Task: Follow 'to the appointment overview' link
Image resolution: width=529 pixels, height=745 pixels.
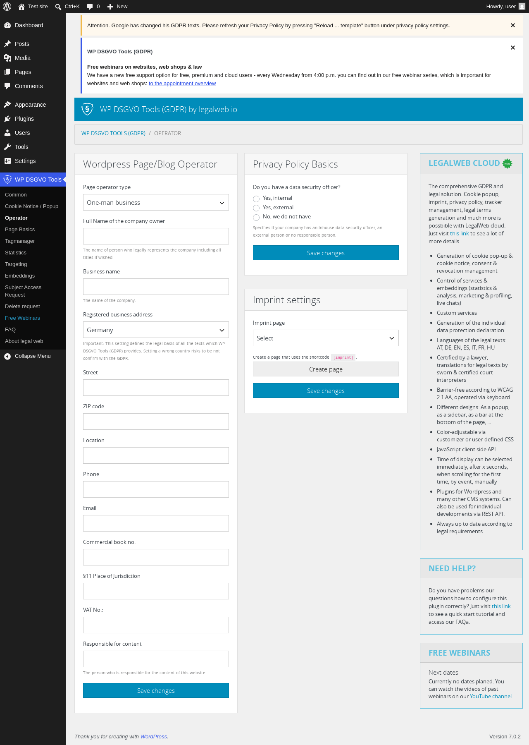Action: [182, 84]
